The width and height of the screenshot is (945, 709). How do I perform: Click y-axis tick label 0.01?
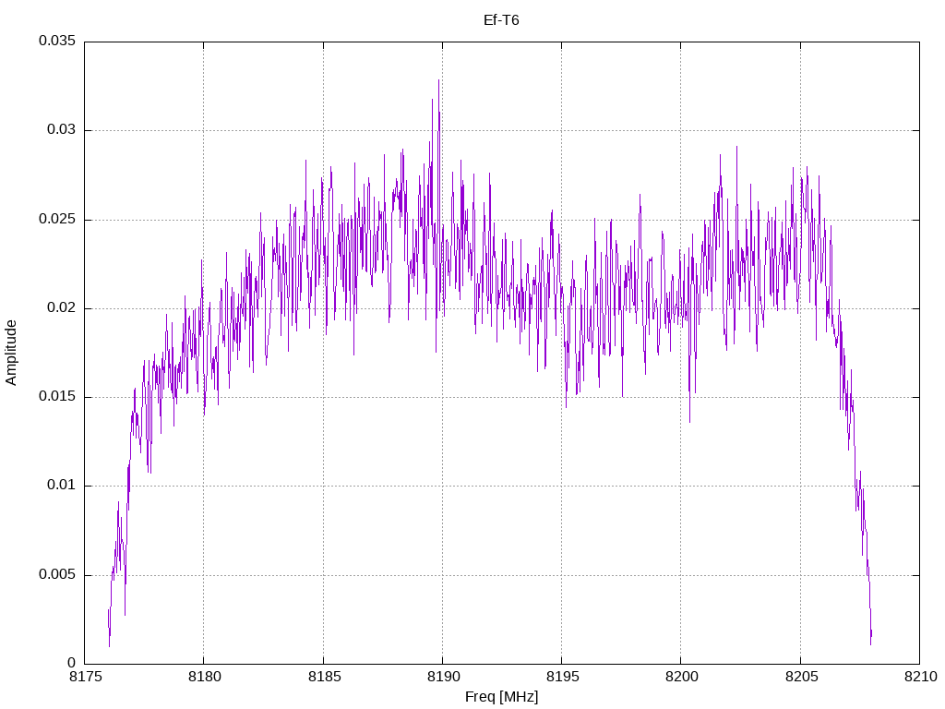click(62, 486)
